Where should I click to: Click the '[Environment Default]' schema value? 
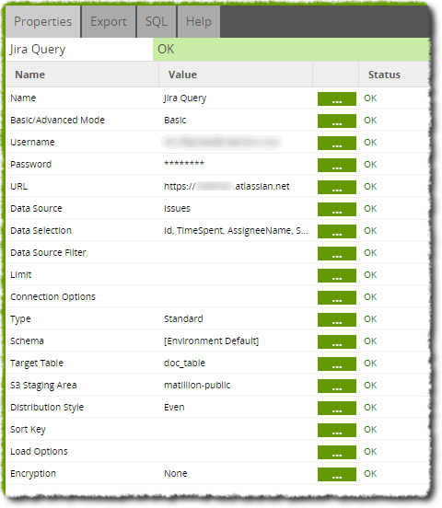pyautogui.click(x=212, y=341)
